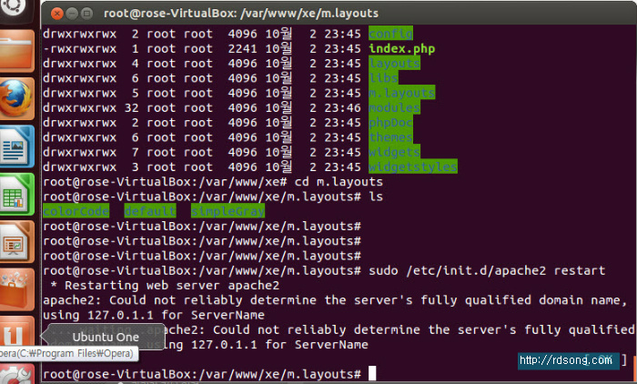Open LibreOffice Impress presentation icon
This screenshot has height=384, width=637.
[x=16, y=242]
